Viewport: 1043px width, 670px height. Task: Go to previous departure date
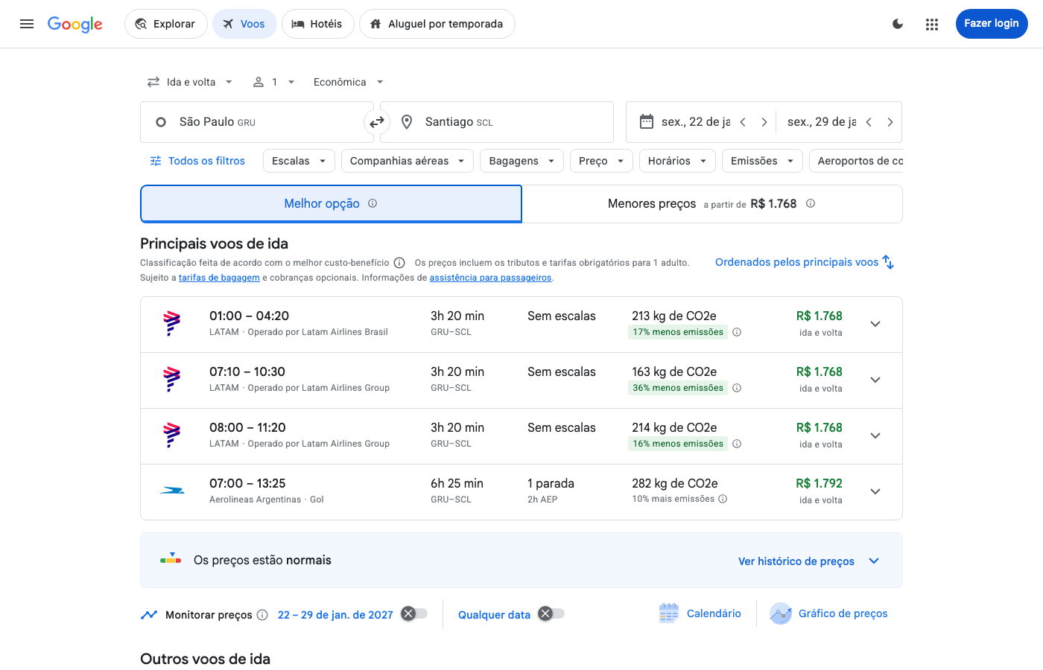(743, 122)
